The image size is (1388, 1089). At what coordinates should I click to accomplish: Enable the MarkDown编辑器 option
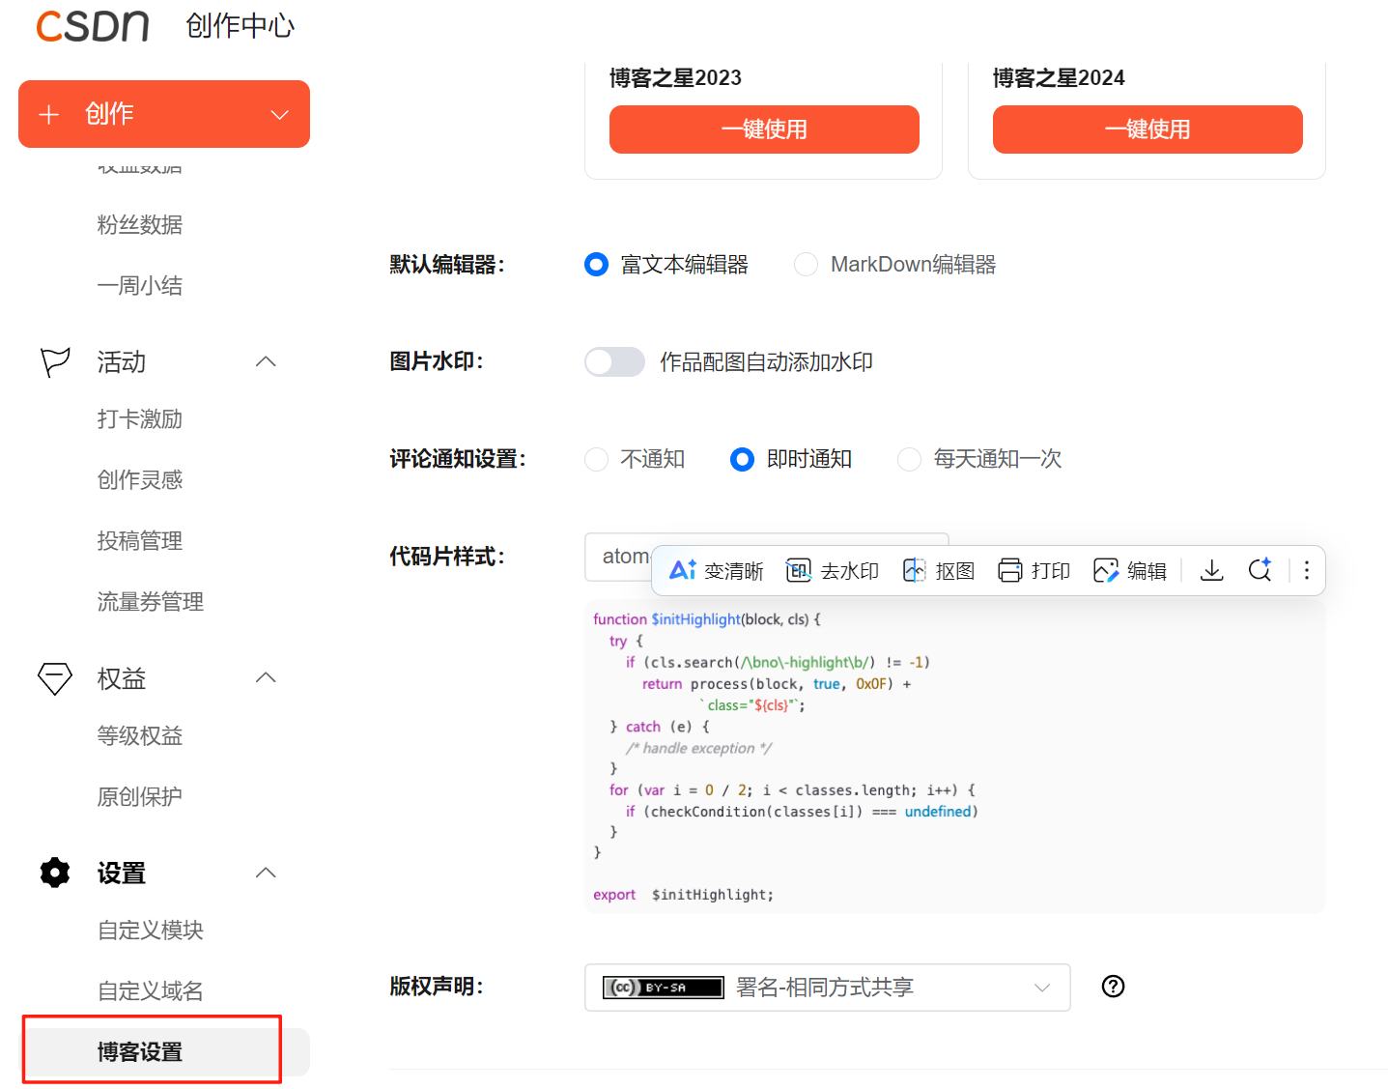tap(806, 264)
